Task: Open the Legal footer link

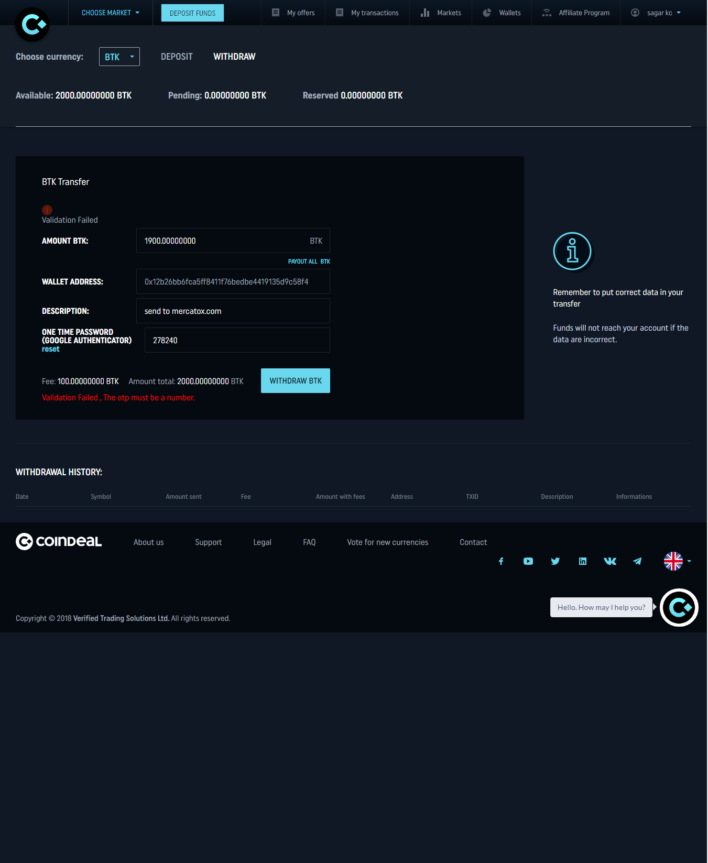Action: tap(263, 542)
